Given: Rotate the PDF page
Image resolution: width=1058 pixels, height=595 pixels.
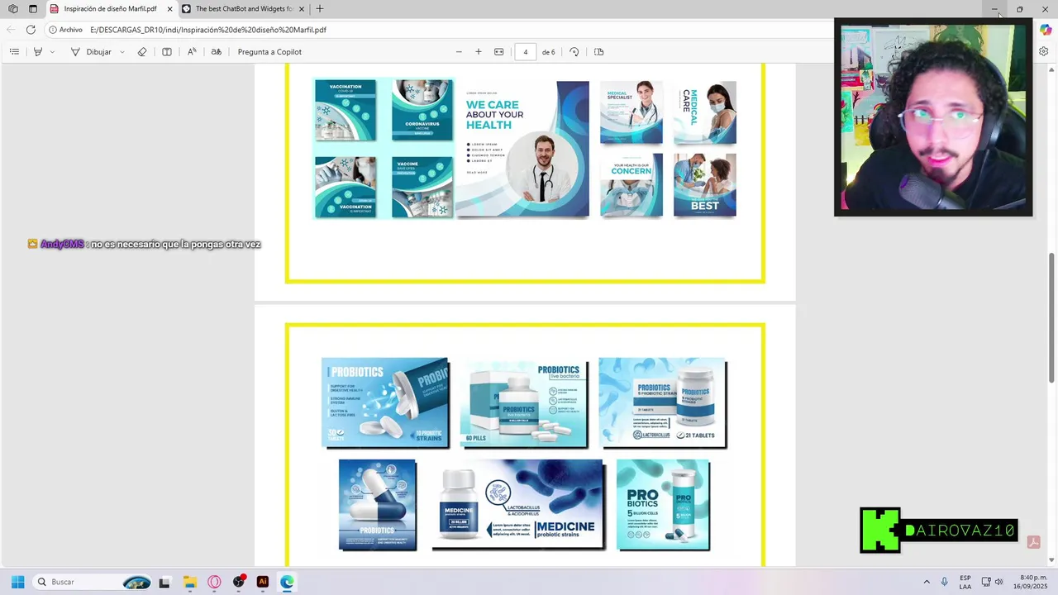Looking at the screenshot, I should pyautogui.click(x=574, y=52).
